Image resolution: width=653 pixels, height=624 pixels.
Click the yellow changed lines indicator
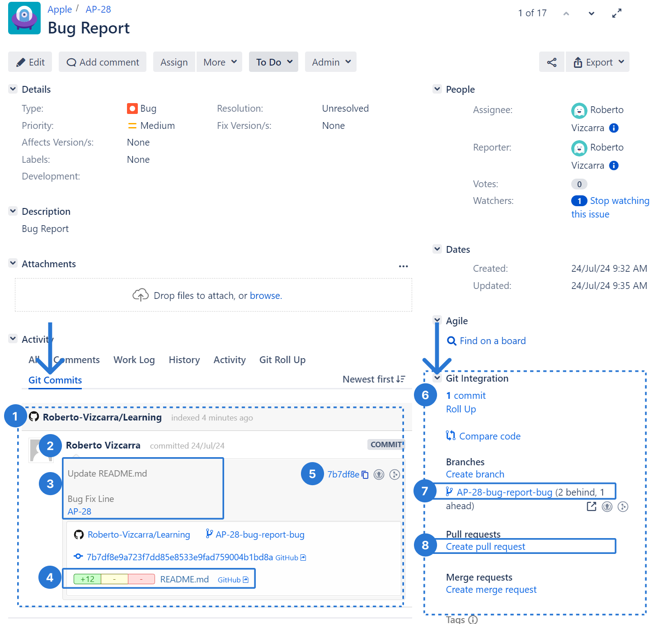(x=114, y=579)
